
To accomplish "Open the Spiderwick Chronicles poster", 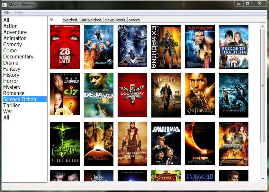I will point(166,176).
